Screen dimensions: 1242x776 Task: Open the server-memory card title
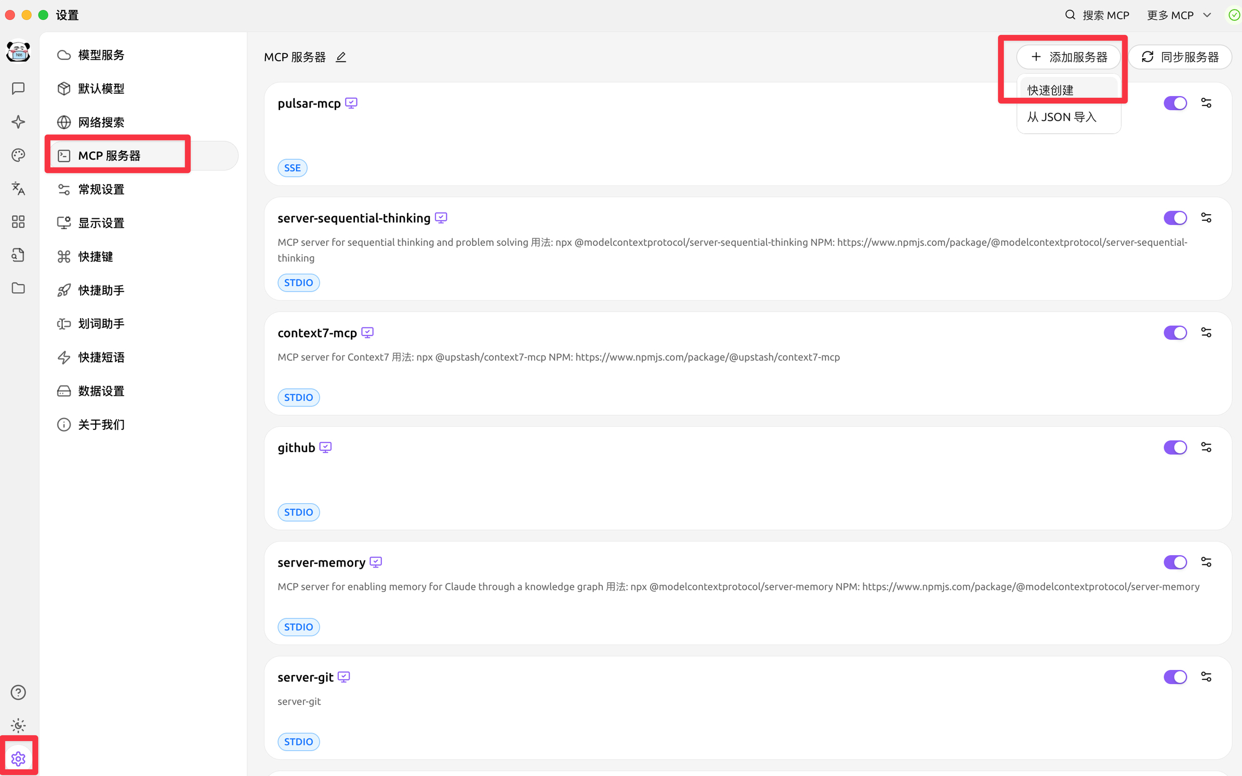click(322, 563)
